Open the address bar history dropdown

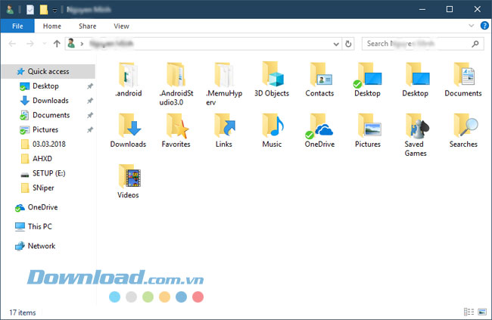coord(336,44)
